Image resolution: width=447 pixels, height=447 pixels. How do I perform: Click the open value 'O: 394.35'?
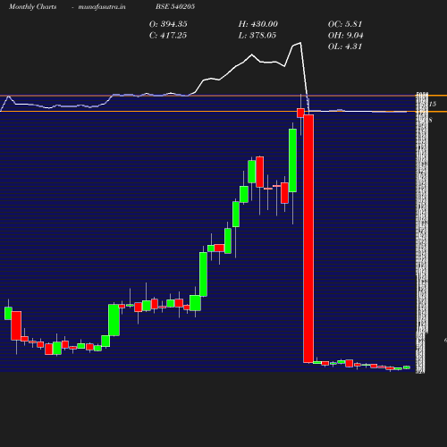168,24
